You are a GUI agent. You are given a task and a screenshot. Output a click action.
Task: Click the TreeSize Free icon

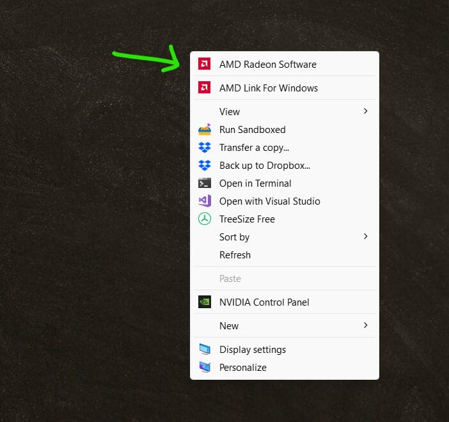pos(205,219)
